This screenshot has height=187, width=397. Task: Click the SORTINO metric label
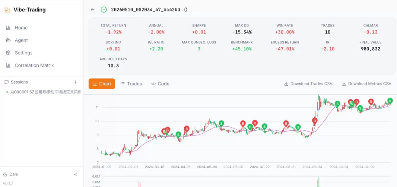click(113, 42)
